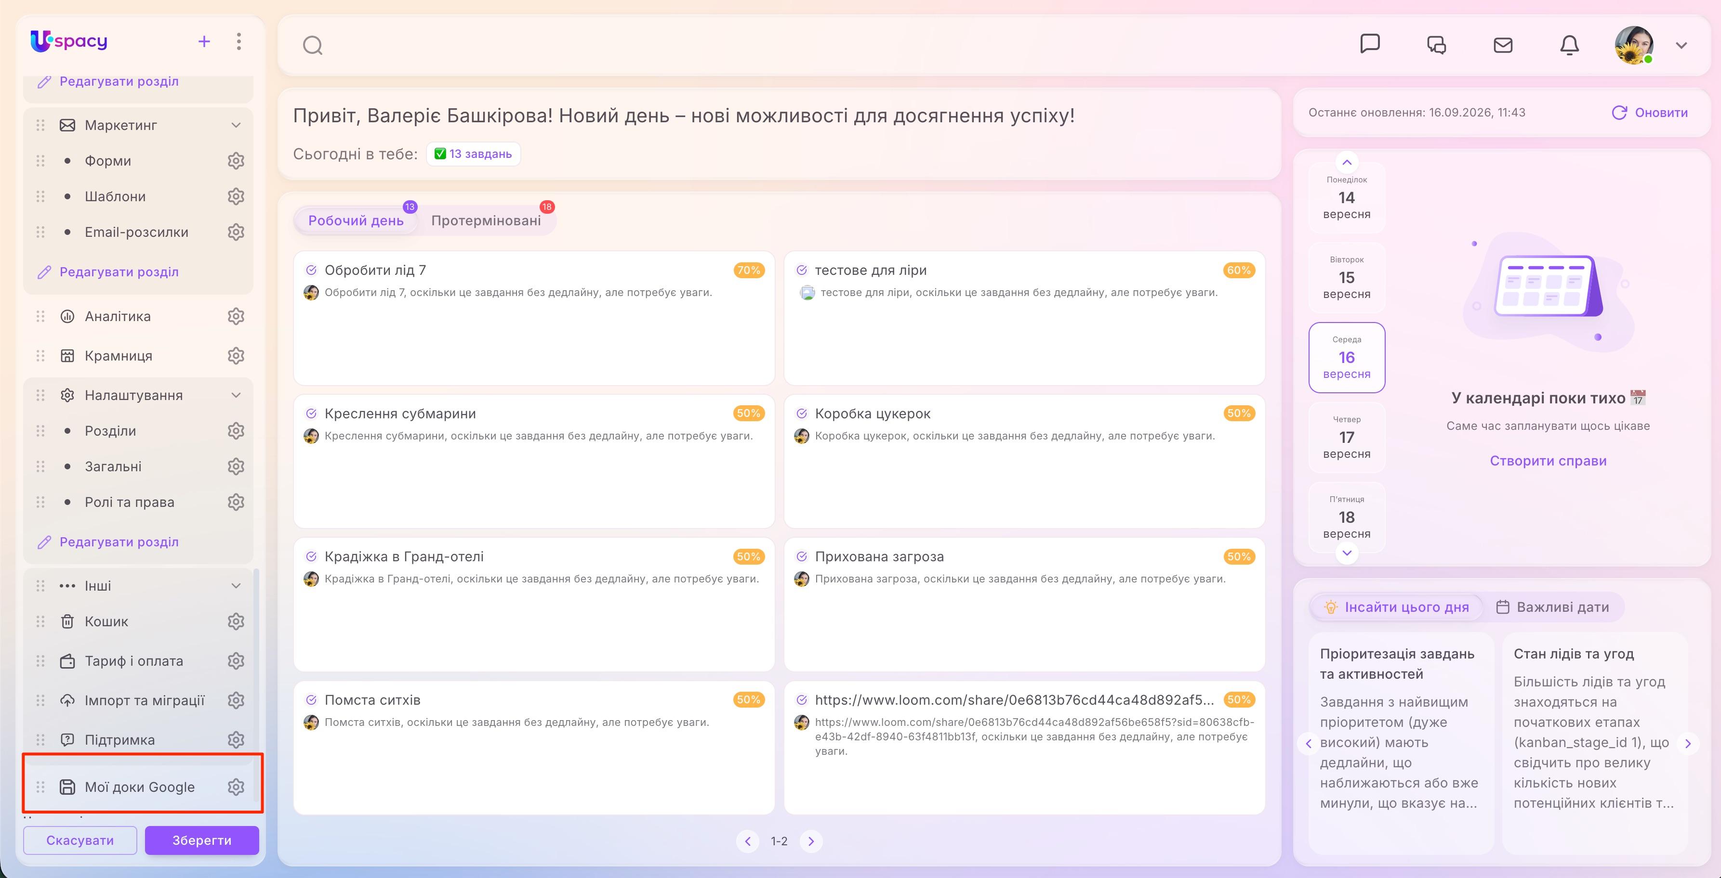Click the Підтримка help icon
This screenshot has width=1721, height=878.
67,740
